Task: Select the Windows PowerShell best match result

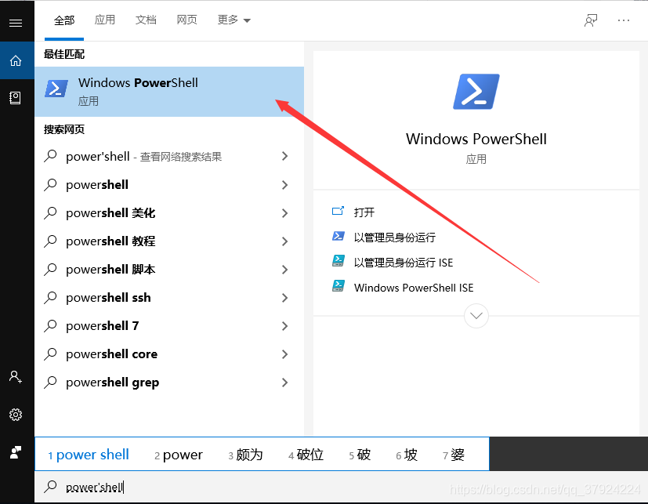Action: tap(169, 92)
